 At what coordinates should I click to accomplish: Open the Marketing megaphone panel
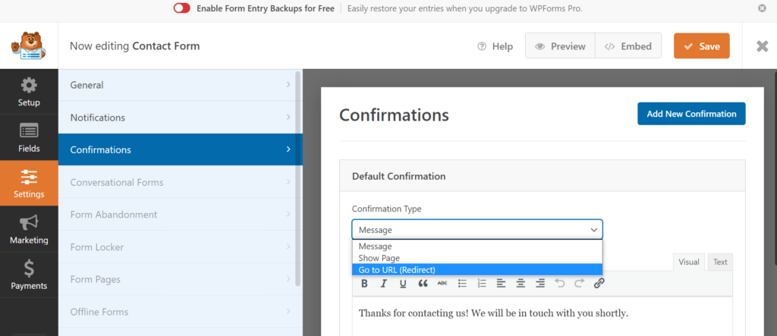[29, 229]
